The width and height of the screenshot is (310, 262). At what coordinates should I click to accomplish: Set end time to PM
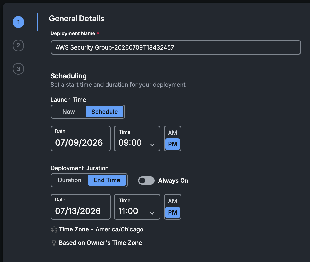tap(172, 212)
